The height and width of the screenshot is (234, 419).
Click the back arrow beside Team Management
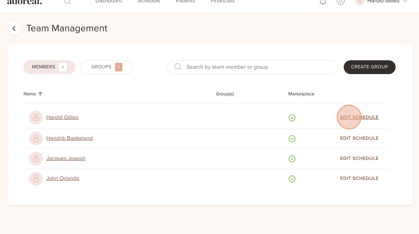point(14,28)
